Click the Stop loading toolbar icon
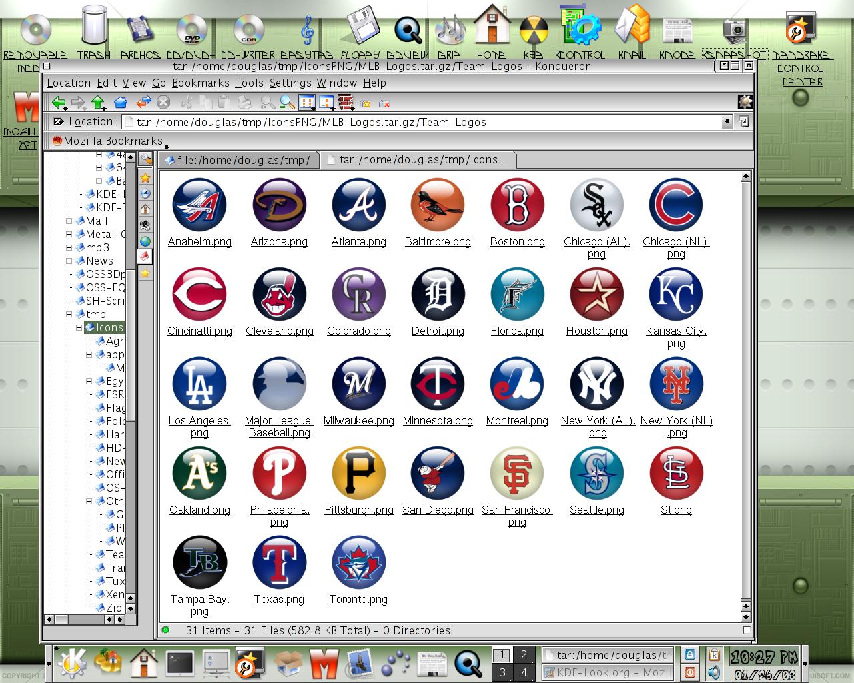This screenshot has height=683, width=854. (x=163, y=102)
